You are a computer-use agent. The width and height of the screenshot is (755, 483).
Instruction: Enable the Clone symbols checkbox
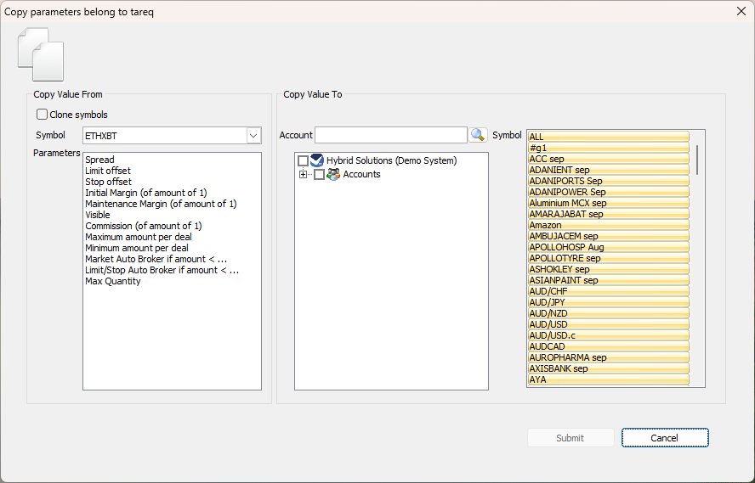tap(42, 115)
